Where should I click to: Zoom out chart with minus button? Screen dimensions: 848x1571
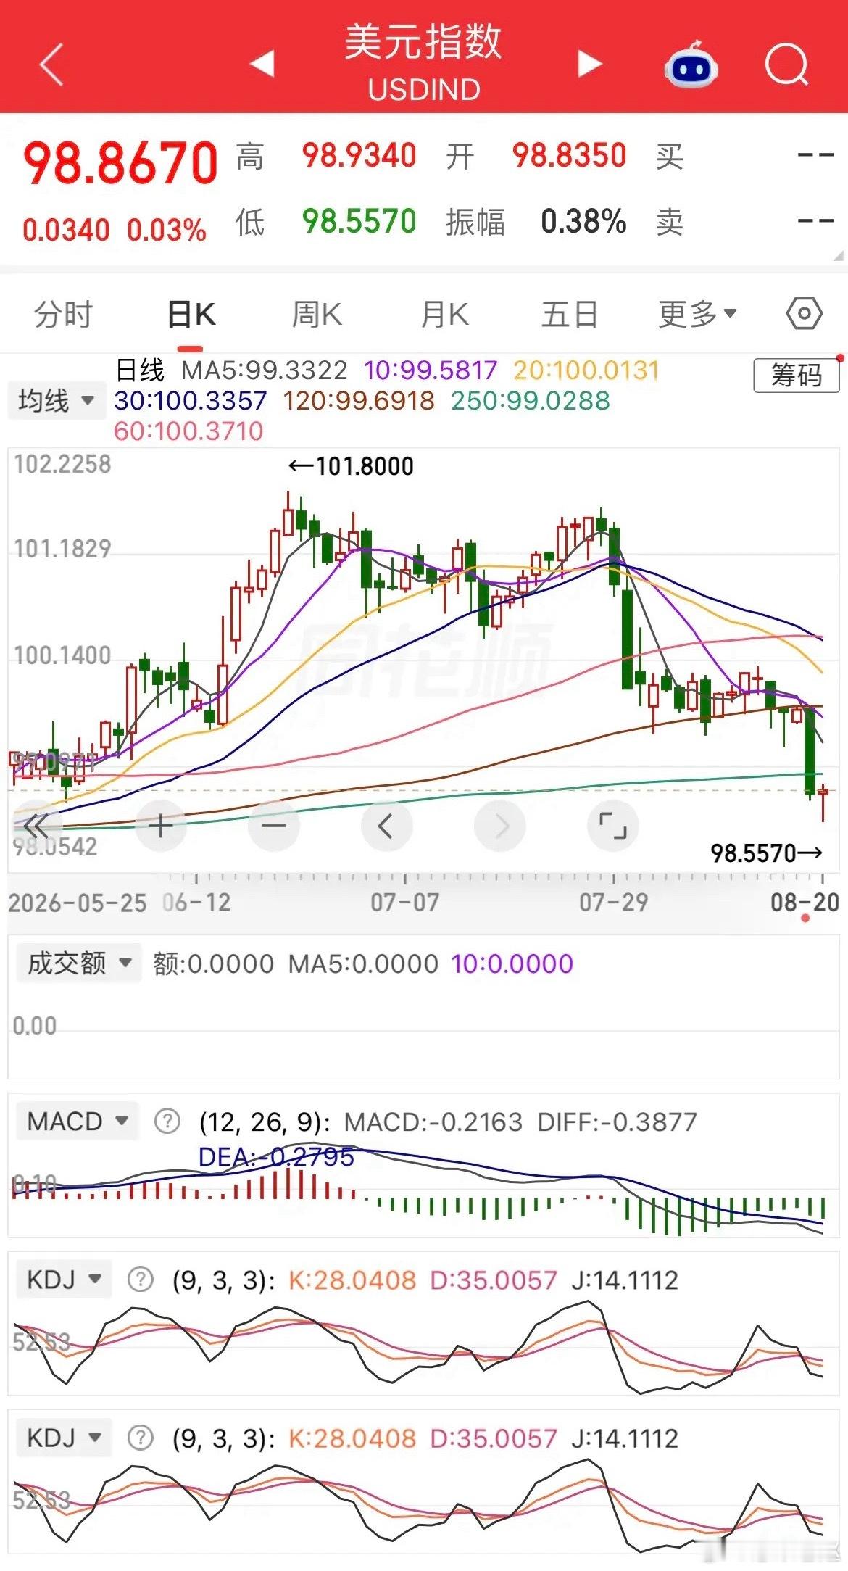click(x=273, y=825)
